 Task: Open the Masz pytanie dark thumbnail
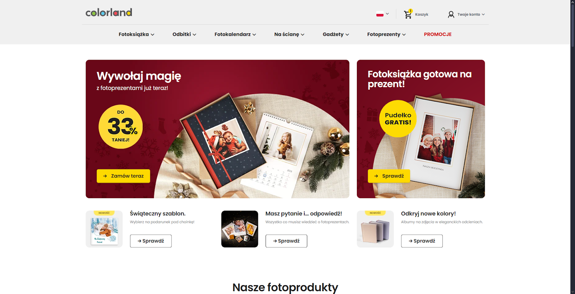point(240,229)
